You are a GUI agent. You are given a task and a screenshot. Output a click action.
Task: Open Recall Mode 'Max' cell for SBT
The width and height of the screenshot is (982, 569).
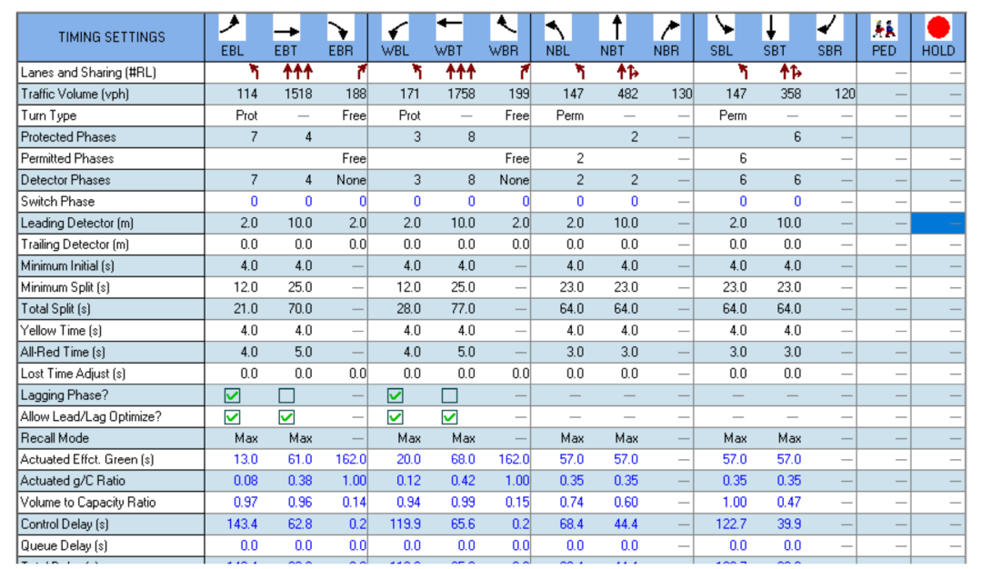pyautogui.click(x=789, y=438)
